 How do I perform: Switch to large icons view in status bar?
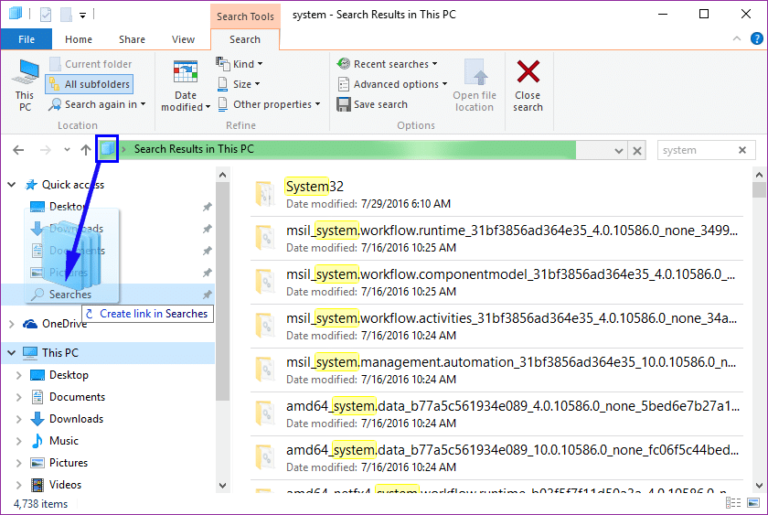(753, 503)
